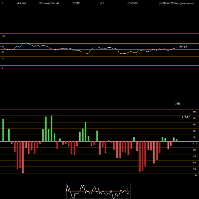This screenshot has height=199, width=199.
Task: Click the 0 label below RSI panel
Action: 2,68
